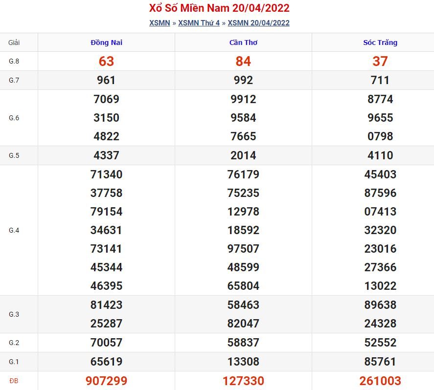Select Đồng Nai G.8 result 63
This screenshot has height=390, width=434.
pos(106,62)
